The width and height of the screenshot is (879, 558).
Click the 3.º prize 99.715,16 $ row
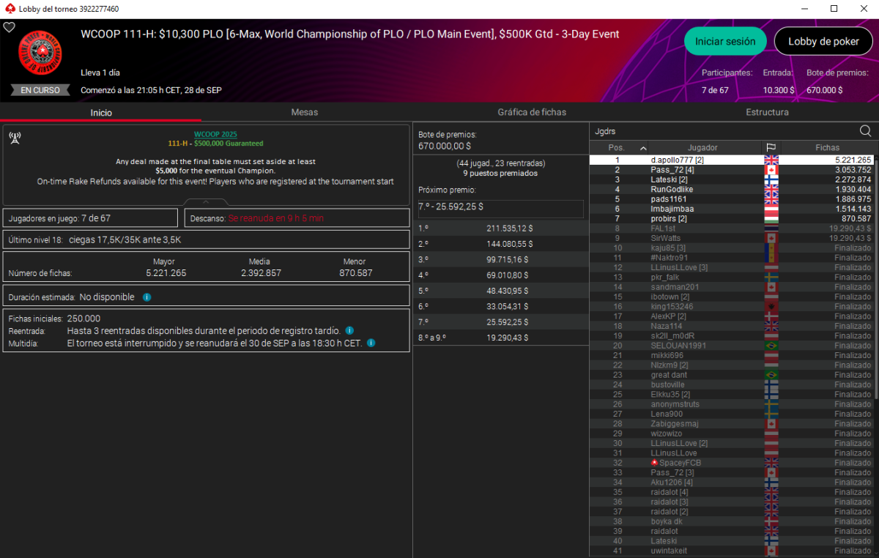click(501, 259)
